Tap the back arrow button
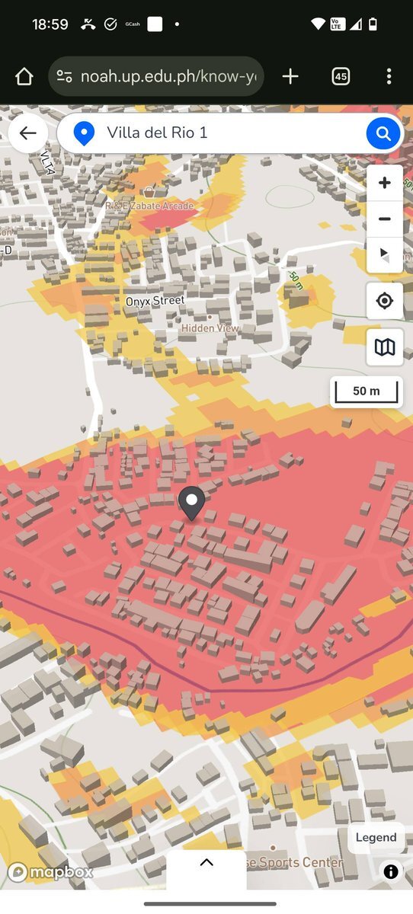413x914 pixels. (28, 133)
